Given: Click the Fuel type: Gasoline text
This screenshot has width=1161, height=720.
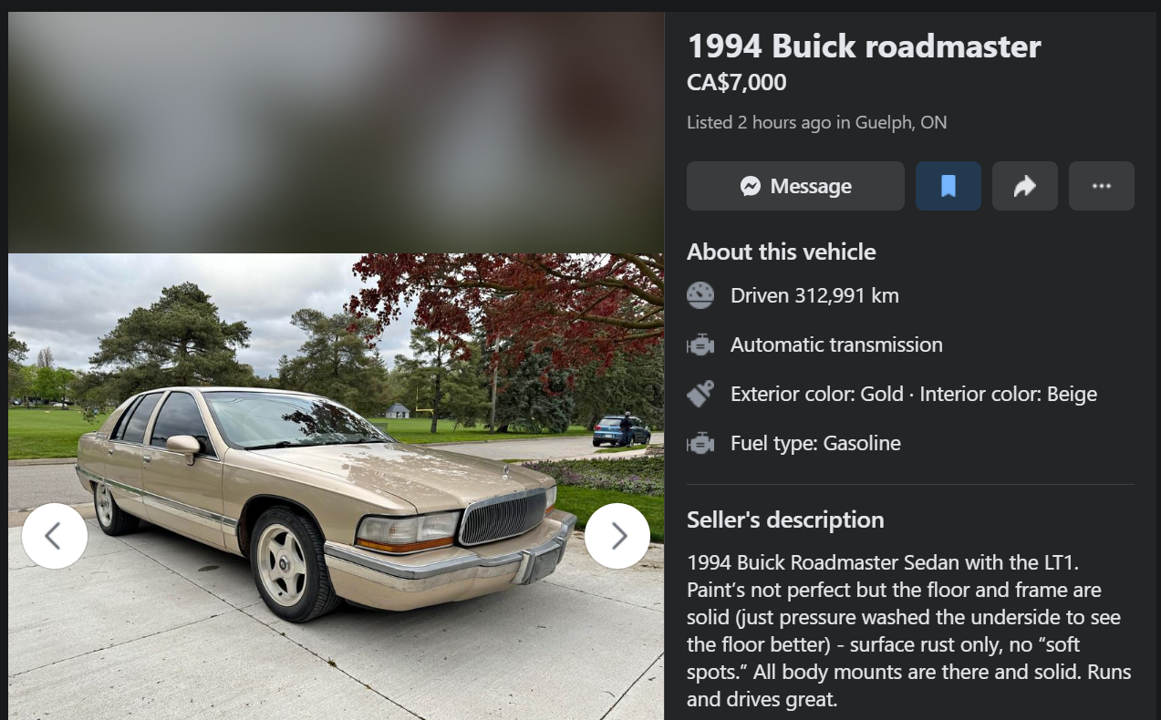Looking at the screenshot, I should (x=815, y=444).
